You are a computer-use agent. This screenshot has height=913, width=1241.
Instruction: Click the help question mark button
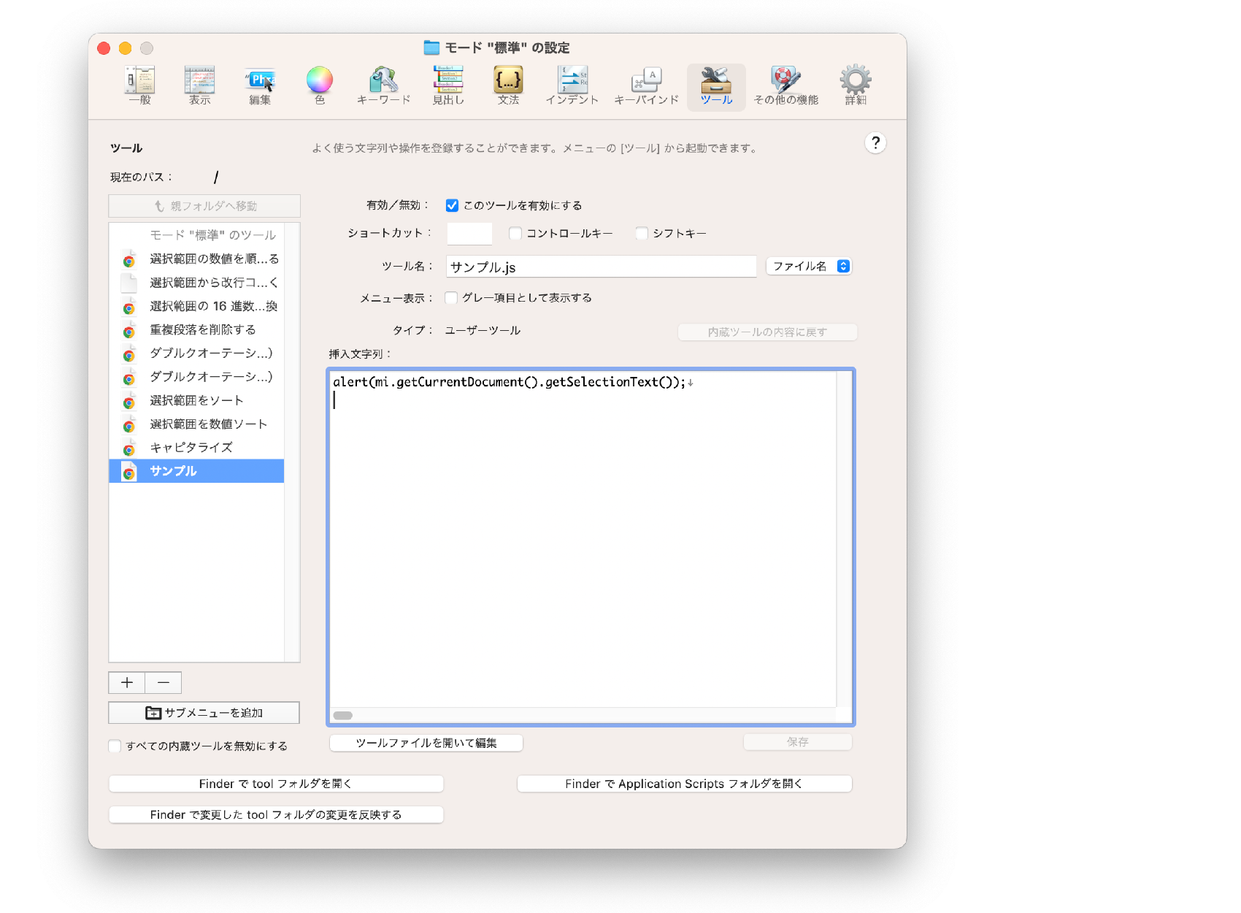[x=875, y=143]
